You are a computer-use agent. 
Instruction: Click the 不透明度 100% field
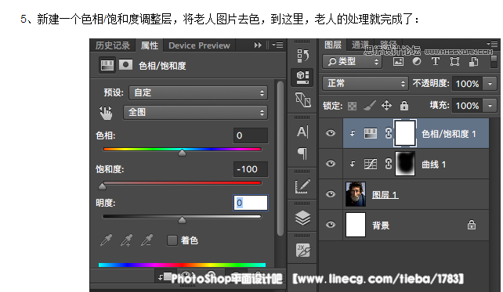(x=468, y=84)
